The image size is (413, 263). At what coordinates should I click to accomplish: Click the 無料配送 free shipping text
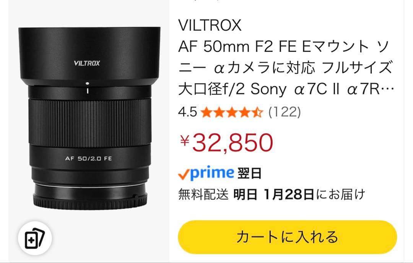(203, 195)
